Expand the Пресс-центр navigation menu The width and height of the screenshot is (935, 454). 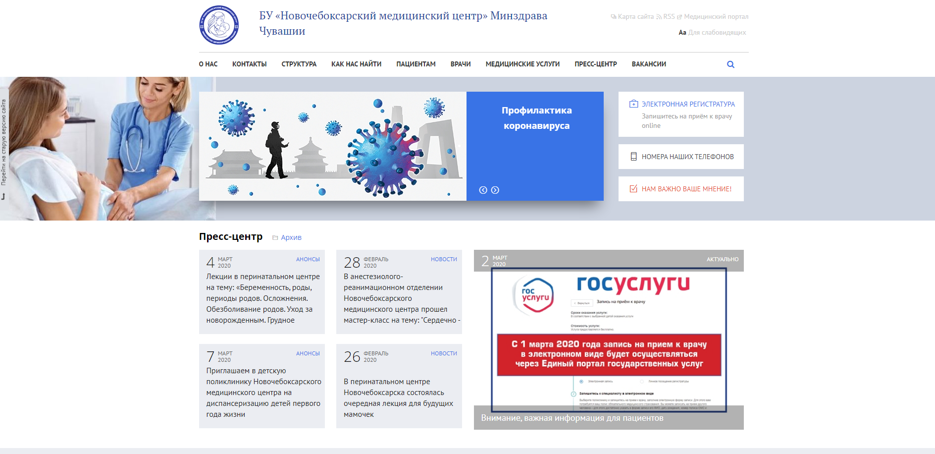pos(595,64)
